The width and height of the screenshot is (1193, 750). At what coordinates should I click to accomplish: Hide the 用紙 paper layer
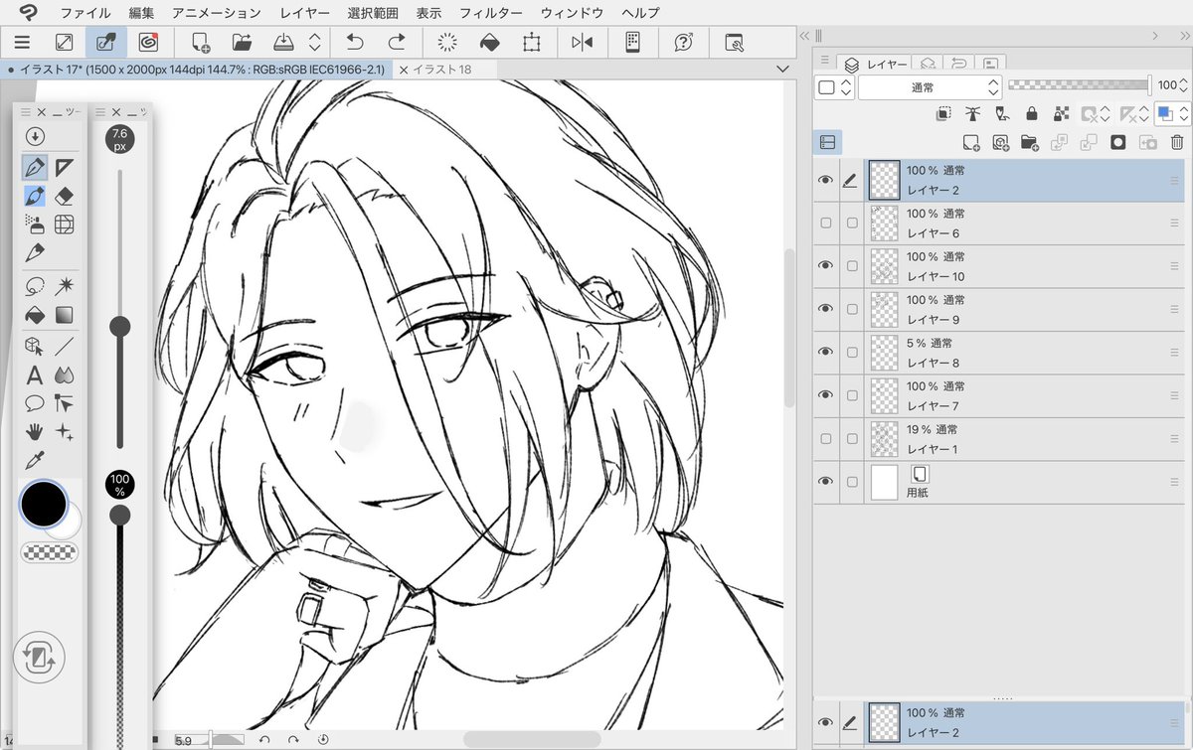coord(825,482)
